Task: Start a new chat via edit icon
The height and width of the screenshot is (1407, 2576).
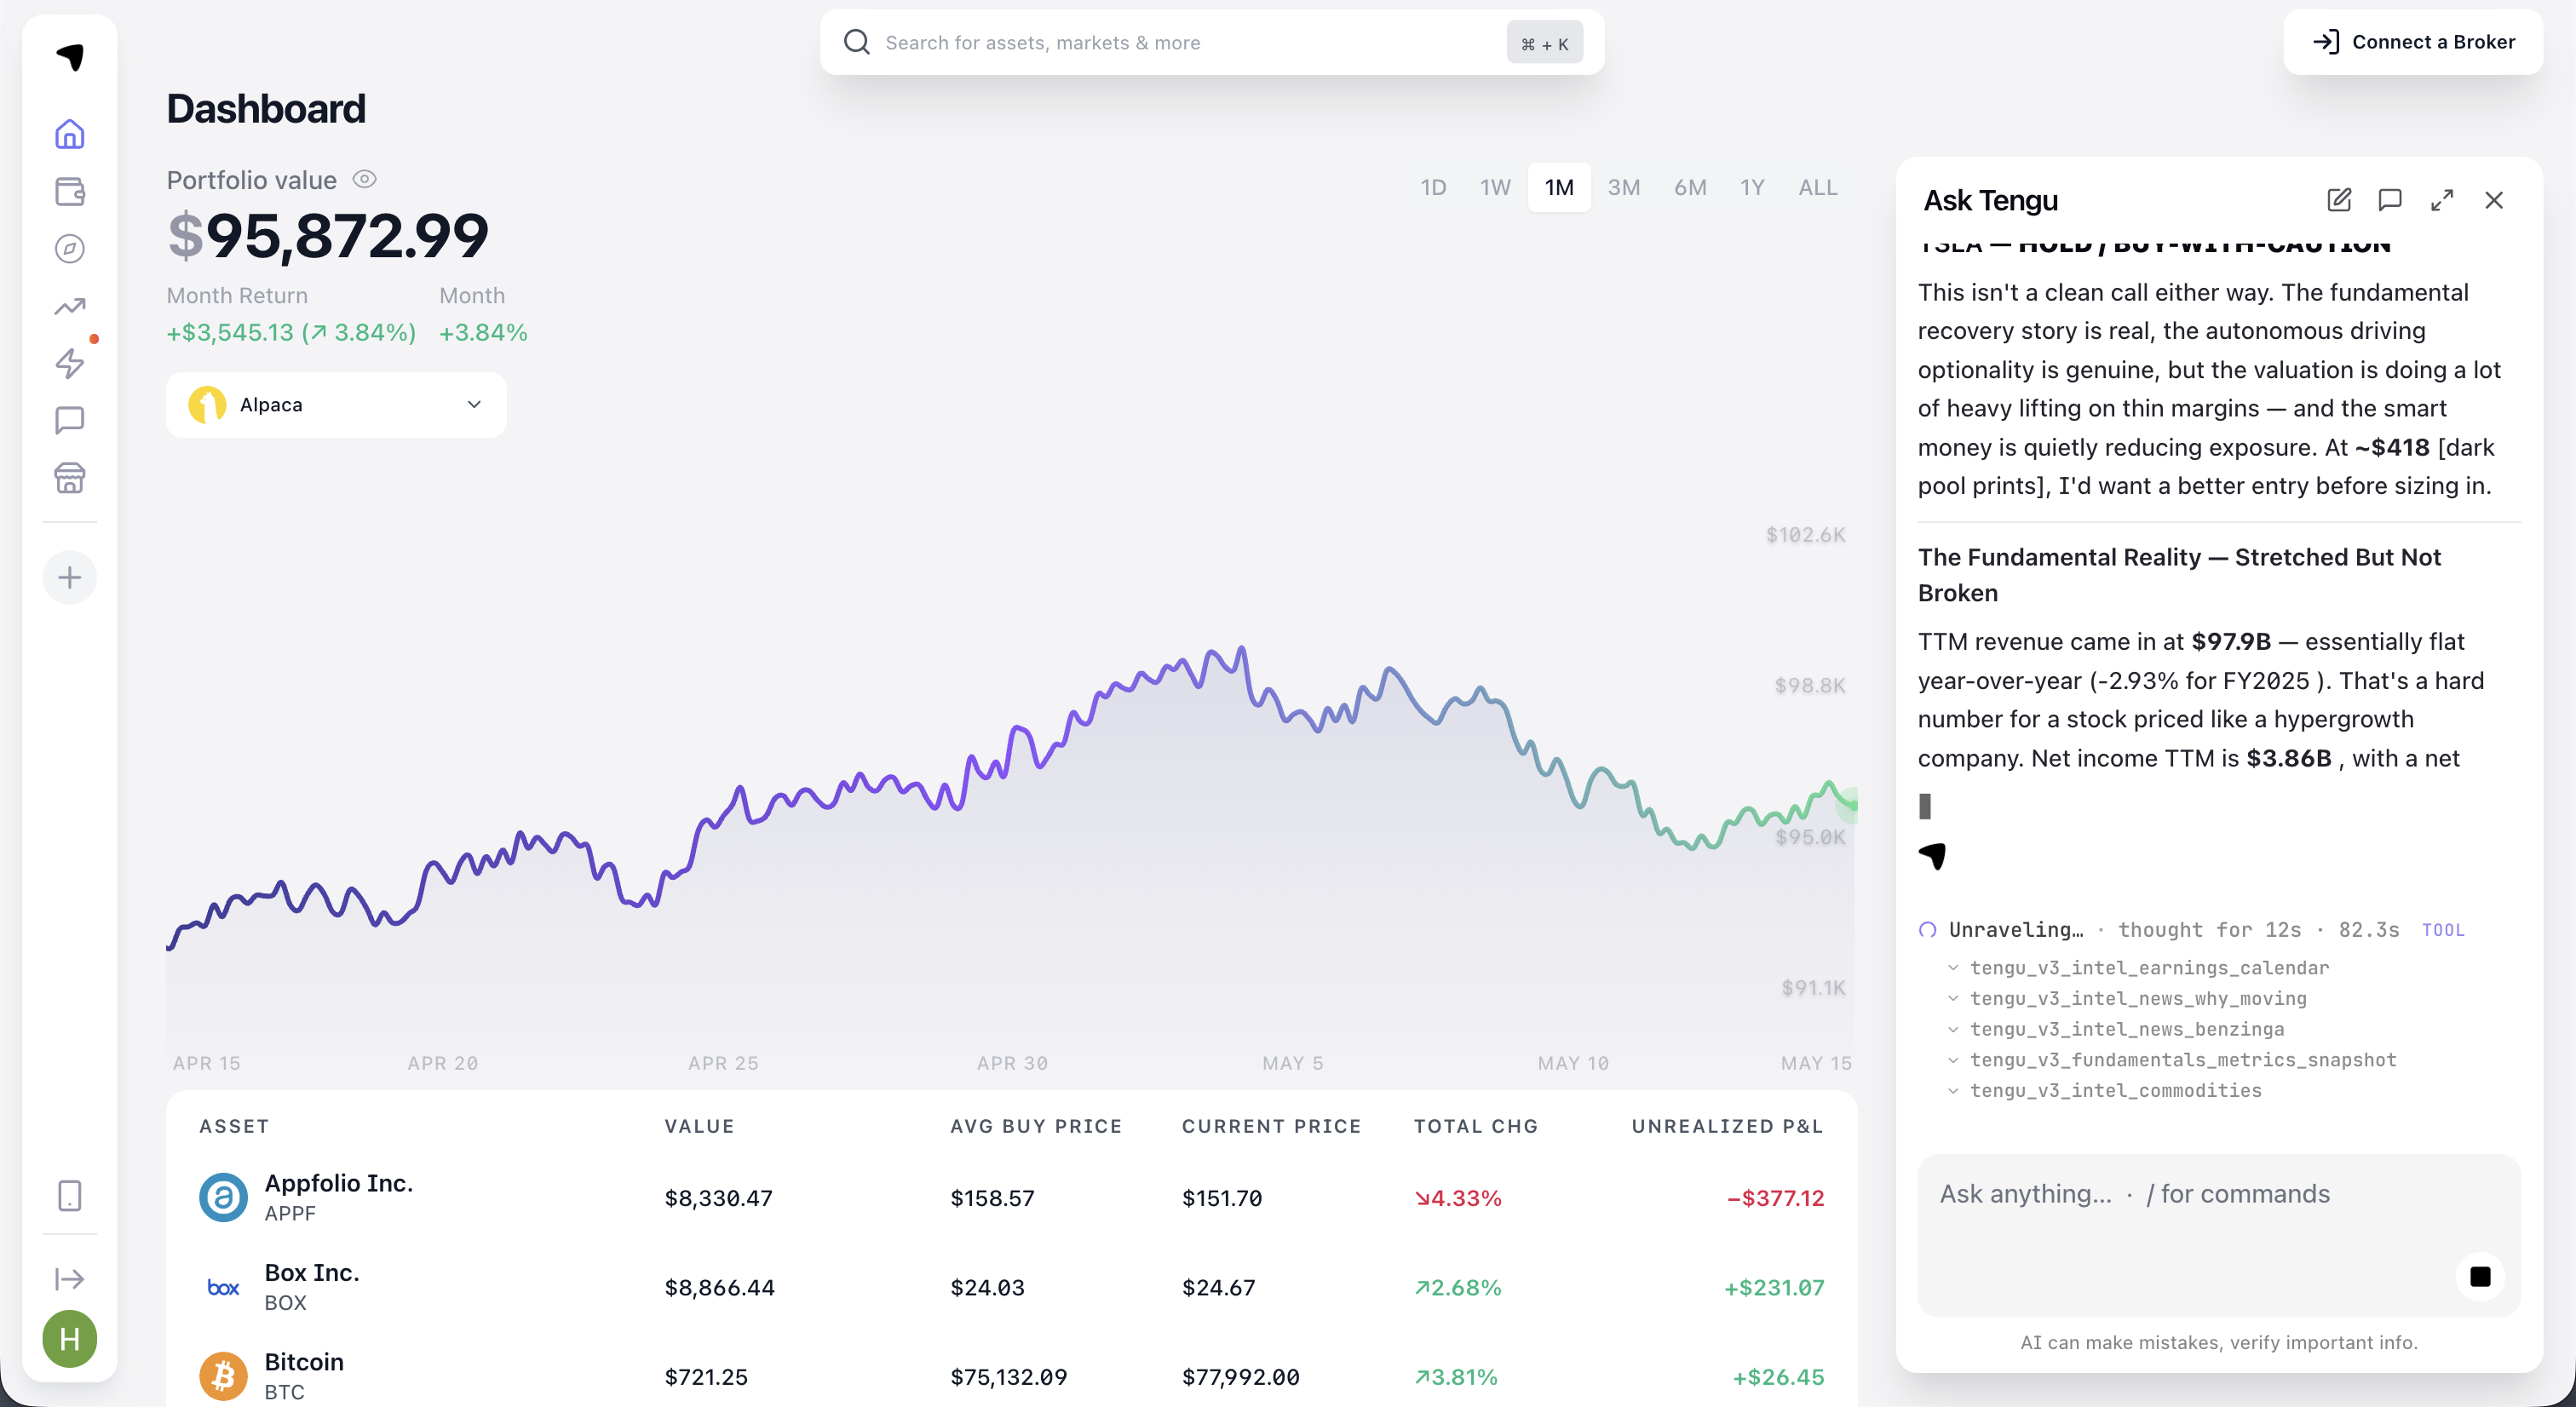Action: coord(2339,200)
